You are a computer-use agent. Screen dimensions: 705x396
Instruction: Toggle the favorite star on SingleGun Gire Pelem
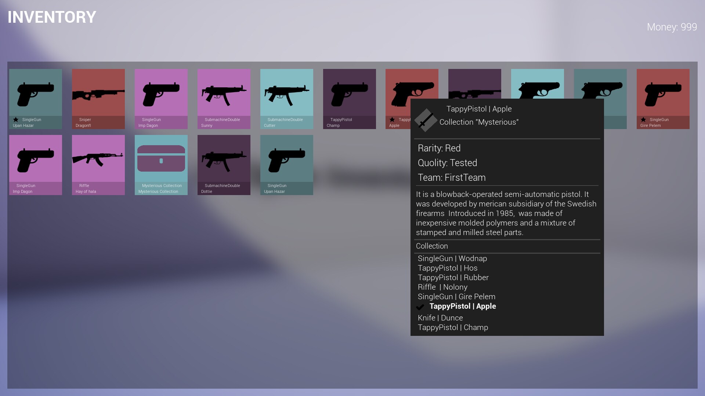(x=643, y=120)
